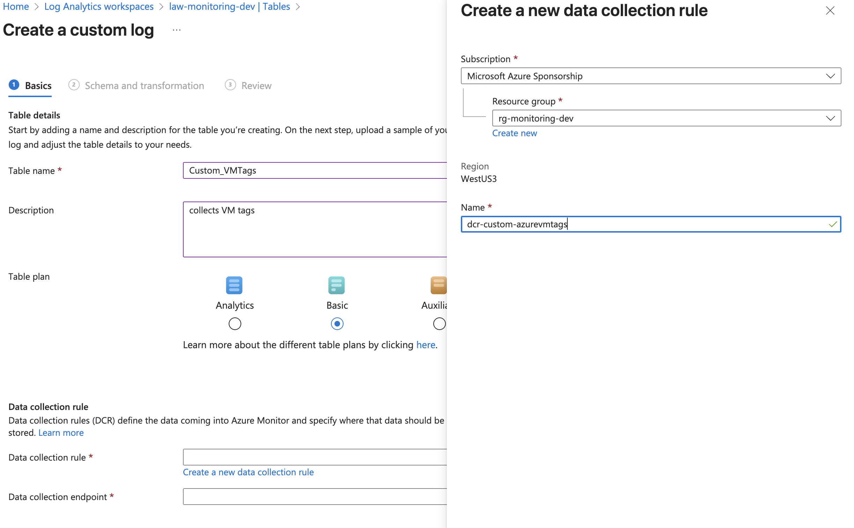This screenshot has height=528, width=854.
Task: Select the Auxiliary radio button
Action: point(439,324)
